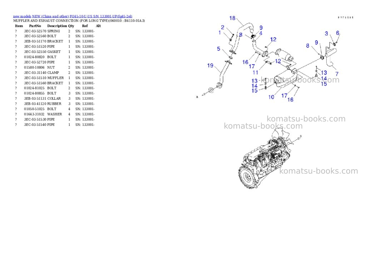Select part number 3EC-03-51530

coord(35,119)
